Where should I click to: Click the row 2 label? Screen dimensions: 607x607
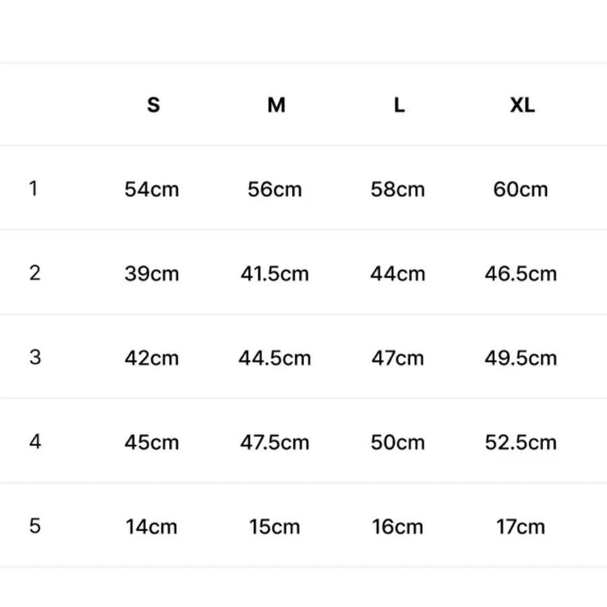tap(35, 273)
